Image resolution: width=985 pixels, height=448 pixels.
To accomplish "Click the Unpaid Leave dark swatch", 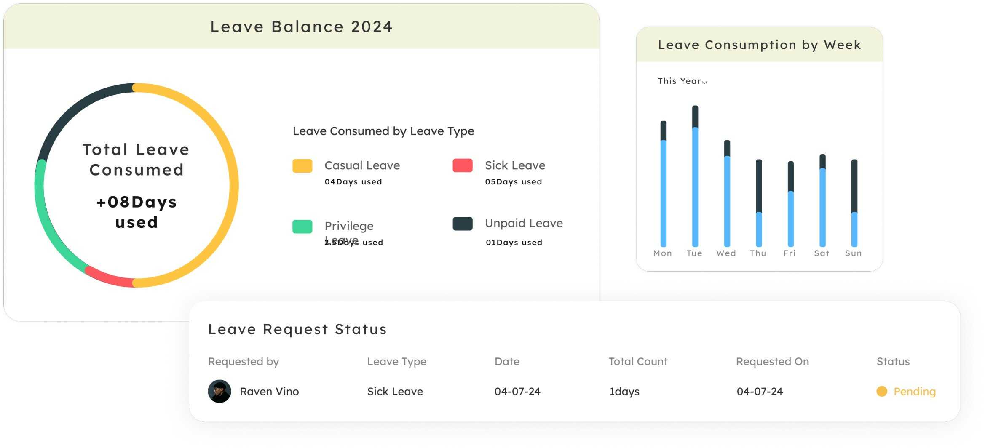I will (462, 224).
